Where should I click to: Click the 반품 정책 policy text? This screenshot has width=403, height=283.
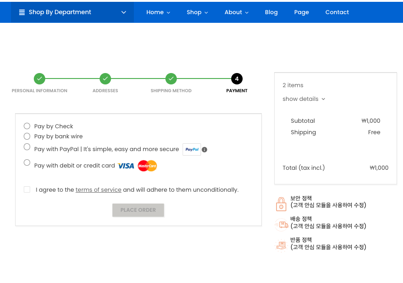coord(301,240)
